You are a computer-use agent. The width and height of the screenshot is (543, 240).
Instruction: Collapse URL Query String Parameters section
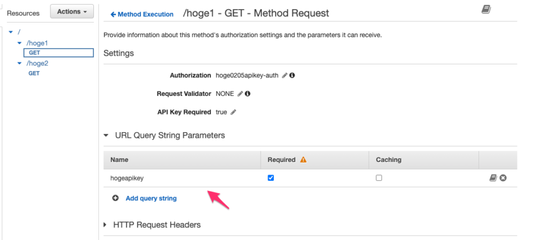[x=106, y=136]
